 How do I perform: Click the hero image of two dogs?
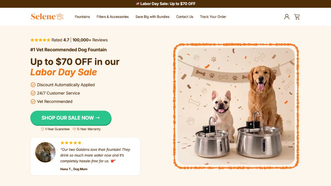coord(236,106)
